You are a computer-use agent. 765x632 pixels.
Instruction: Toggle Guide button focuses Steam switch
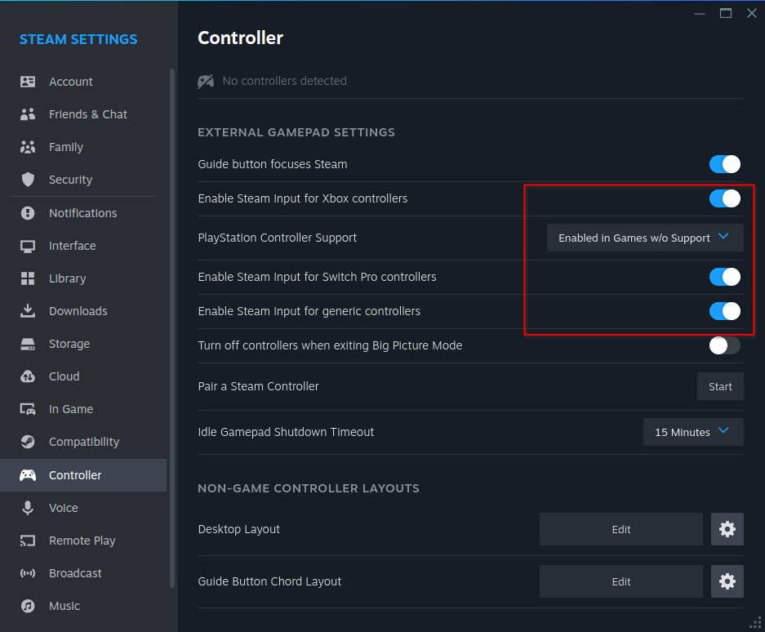pos(724,164)
